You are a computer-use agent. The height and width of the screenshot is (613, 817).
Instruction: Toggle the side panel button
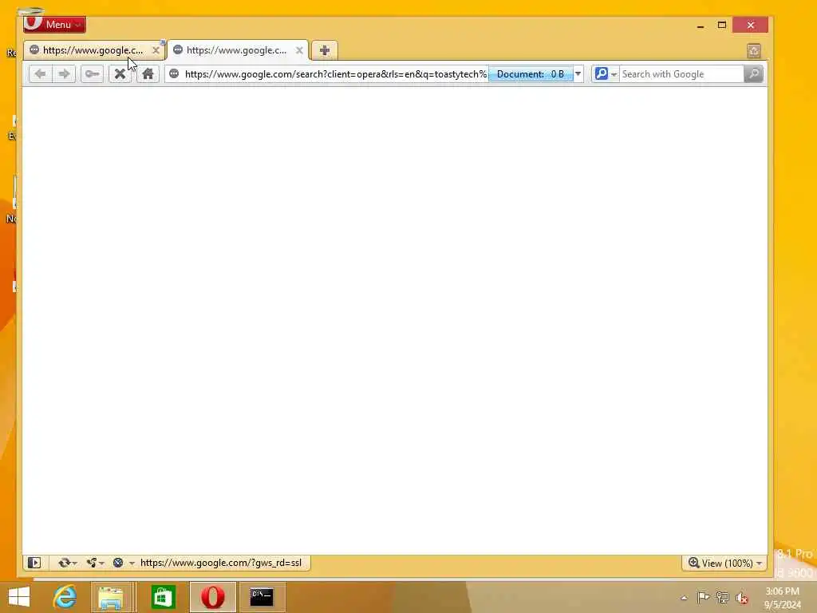[x=34, y=563]
